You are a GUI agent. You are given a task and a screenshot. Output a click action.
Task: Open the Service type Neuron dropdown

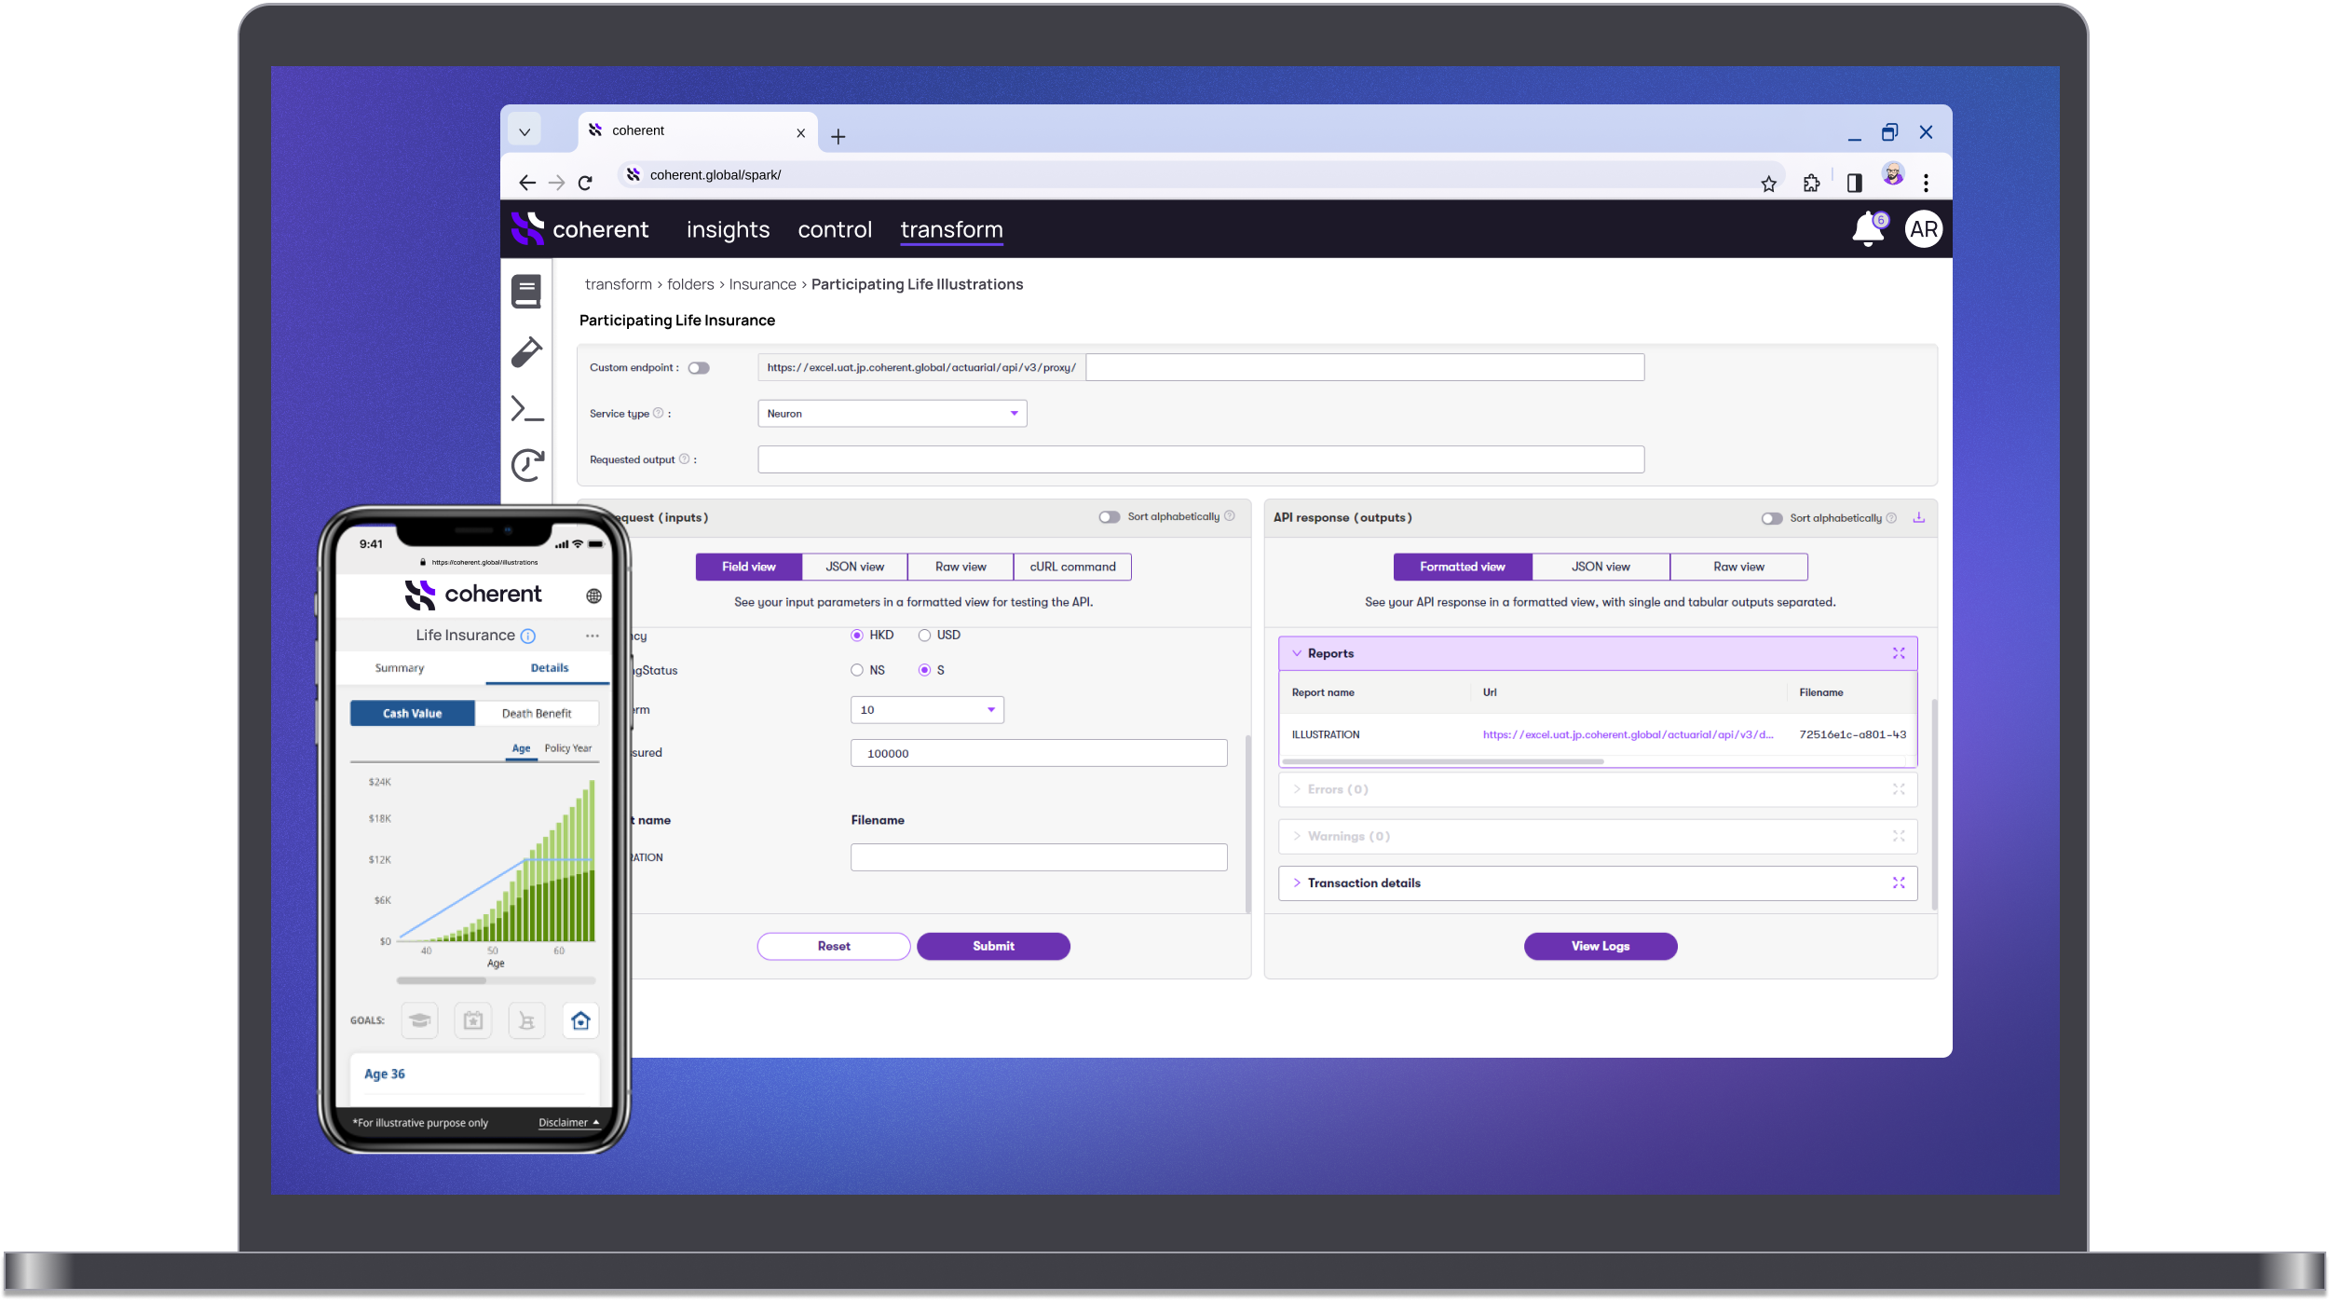coord(890,413)
